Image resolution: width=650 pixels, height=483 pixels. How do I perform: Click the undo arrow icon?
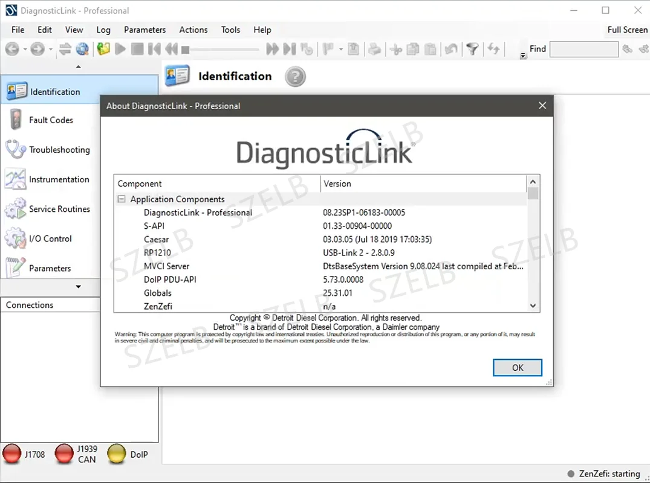(x=451, y=50)
